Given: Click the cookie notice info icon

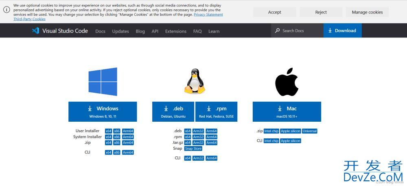Looking at the screenshot, I should [x=7, y=10].
